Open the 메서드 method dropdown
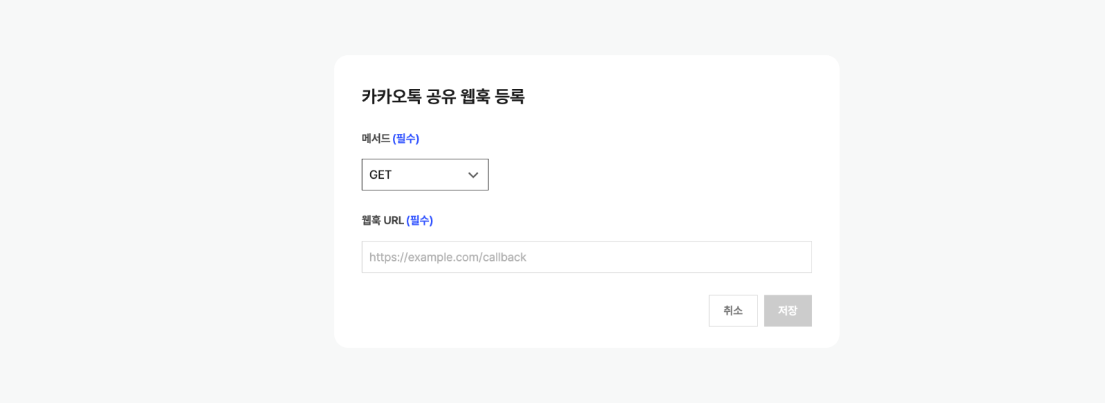Image resolution: width=1105 pixels, height=403 pixels. 425,175
